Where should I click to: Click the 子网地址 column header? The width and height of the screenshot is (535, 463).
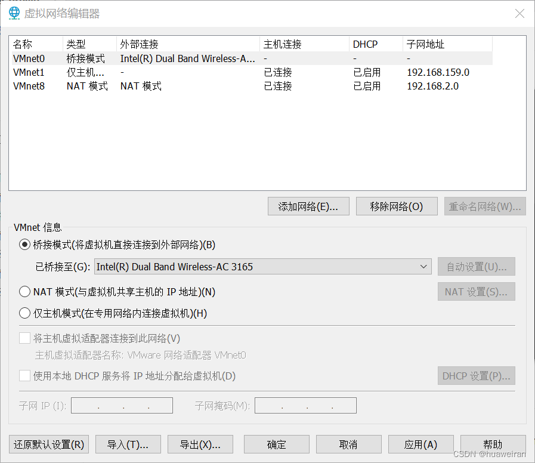pos(447,44)
